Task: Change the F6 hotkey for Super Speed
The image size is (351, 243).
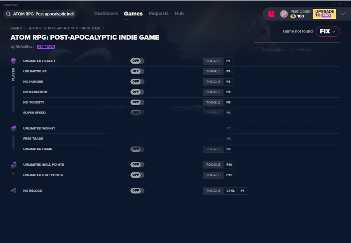Action: tap(229, 113)
